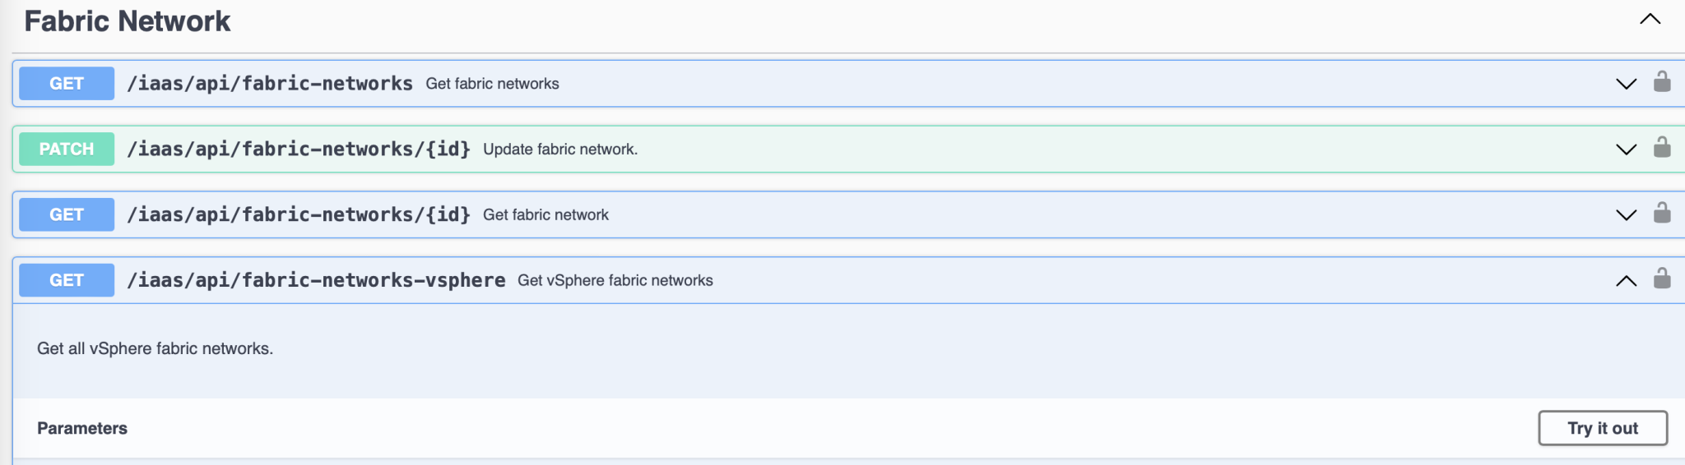Click the Fabric Network heading
The height and width of the screenshot is (465, 1685).
(x=128, y=21)
